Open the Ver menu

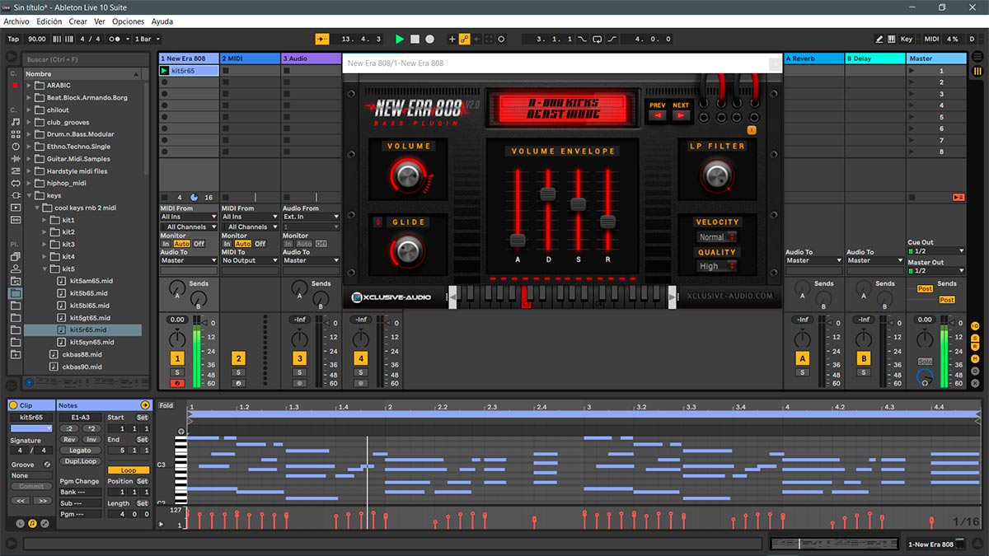[x=100, y=21]
